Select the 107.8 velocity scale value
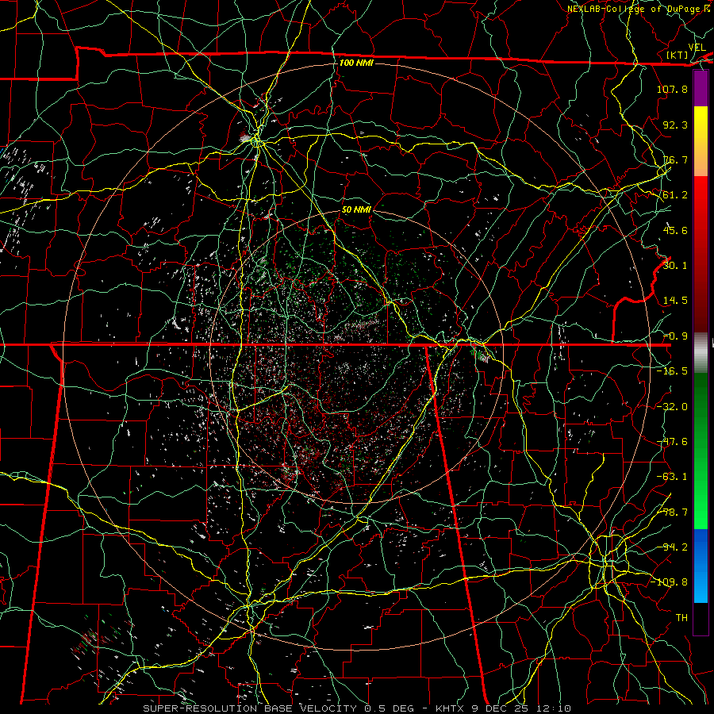This screenshot has height=714, width=714. pos(672,89)
